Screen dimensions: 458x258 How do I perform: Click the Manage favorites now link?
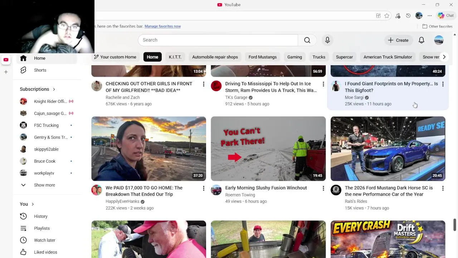click(x=162, y=26)
